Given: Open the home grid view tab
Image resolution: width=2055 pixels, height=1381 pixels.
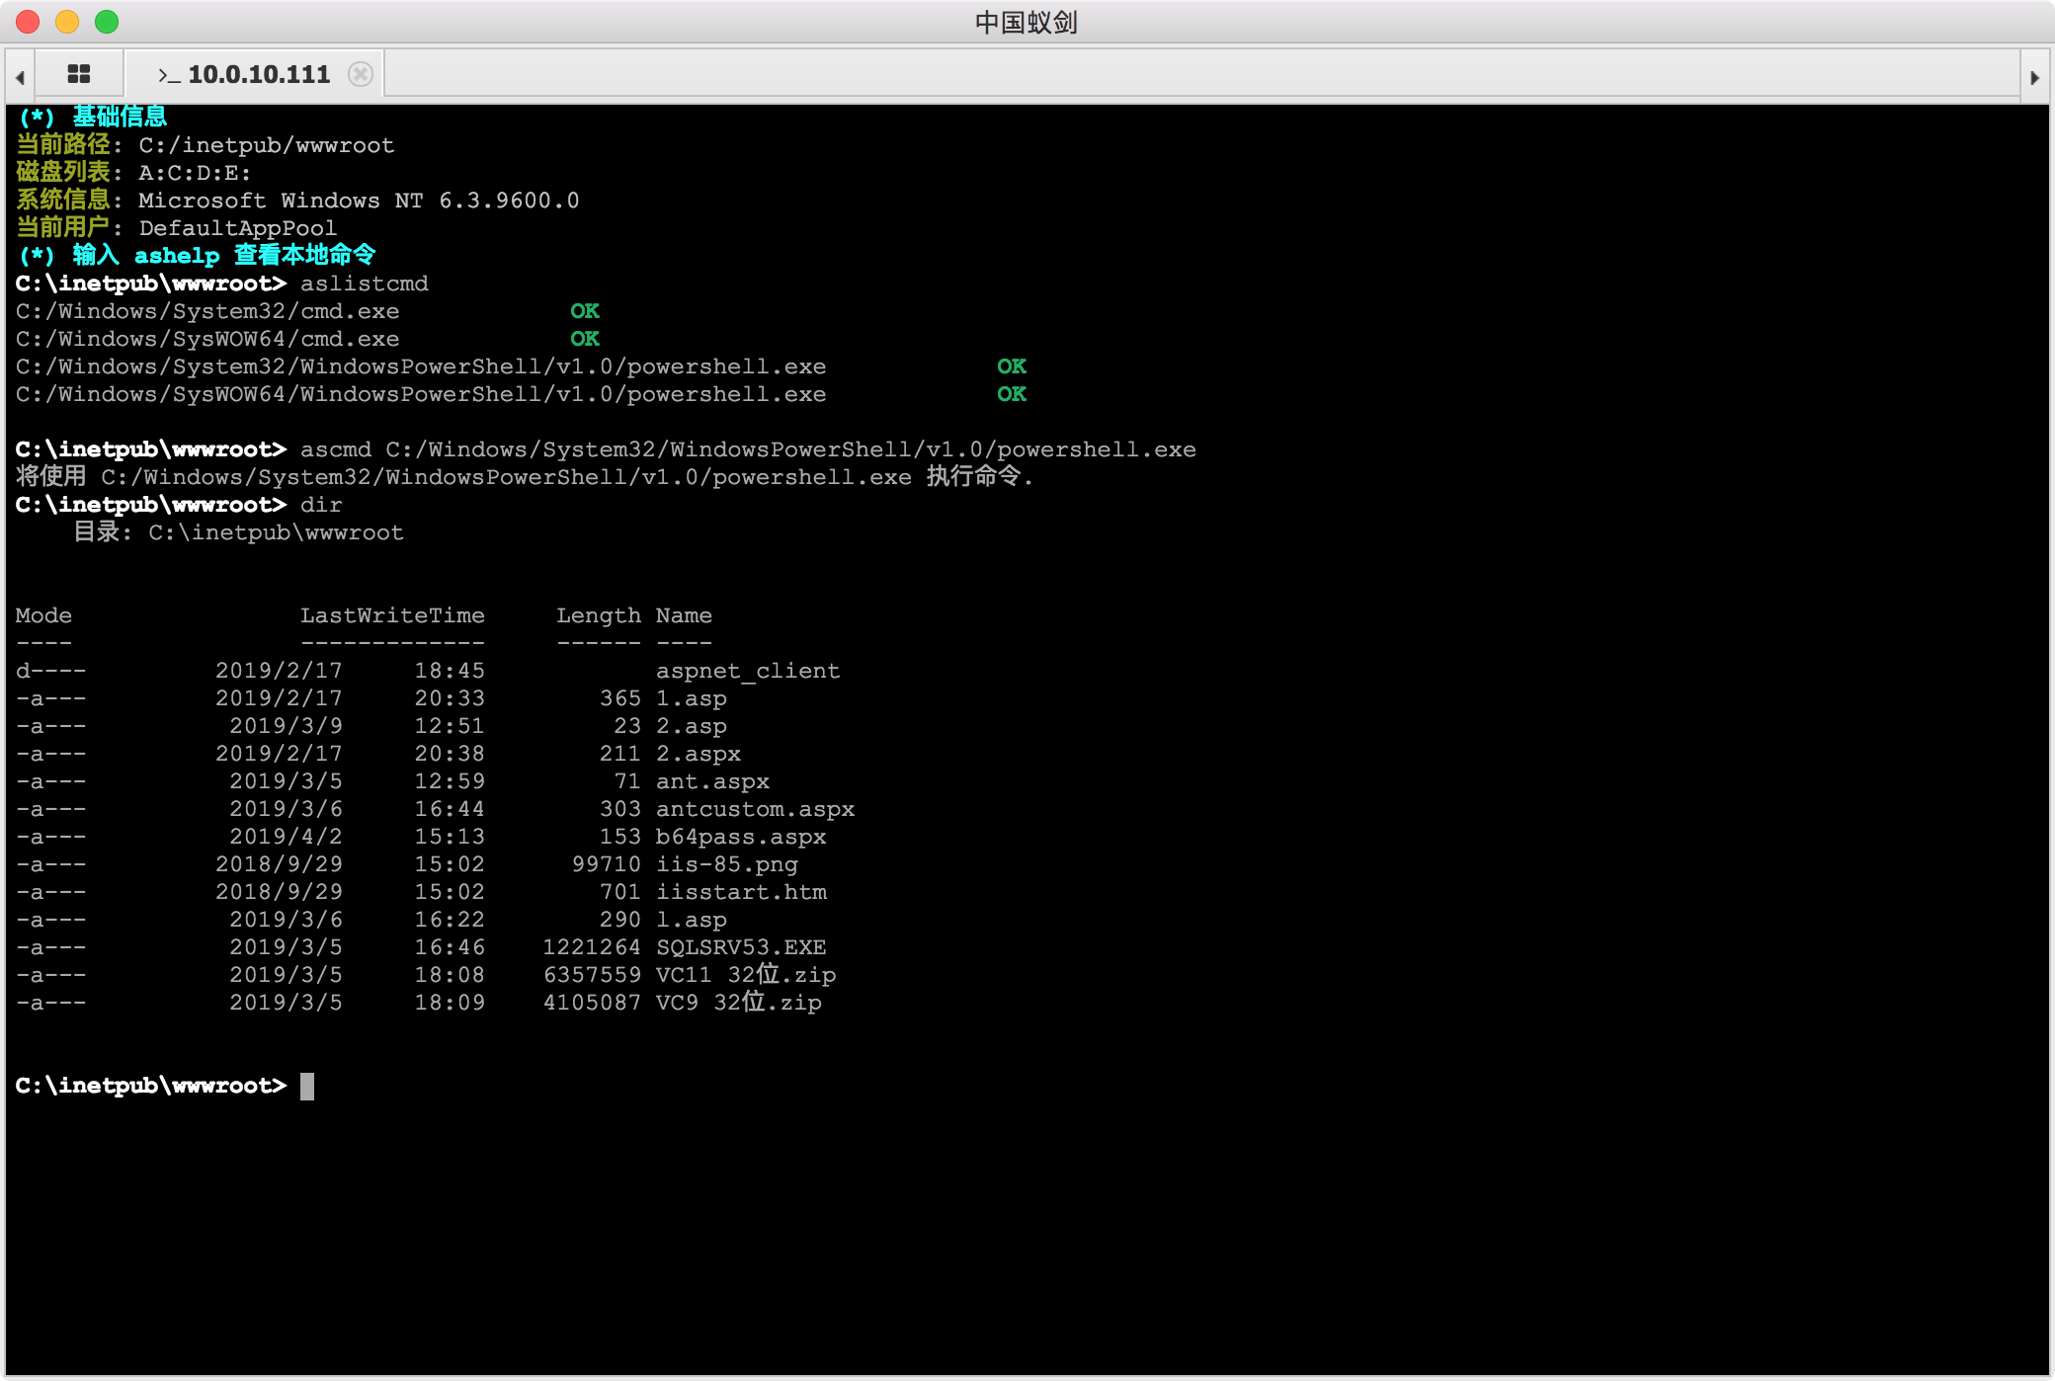Looking at the screenshot, I should pyautogui.click(x=79, y=74).
